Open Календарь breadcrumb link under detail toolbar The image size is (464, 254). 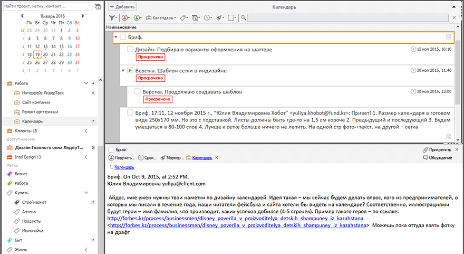click(124, 167)
